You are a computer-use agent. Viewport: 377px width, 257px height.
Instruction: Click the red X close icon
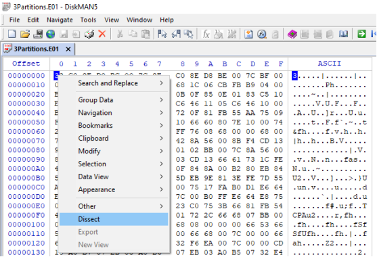(x=102, y=34)
